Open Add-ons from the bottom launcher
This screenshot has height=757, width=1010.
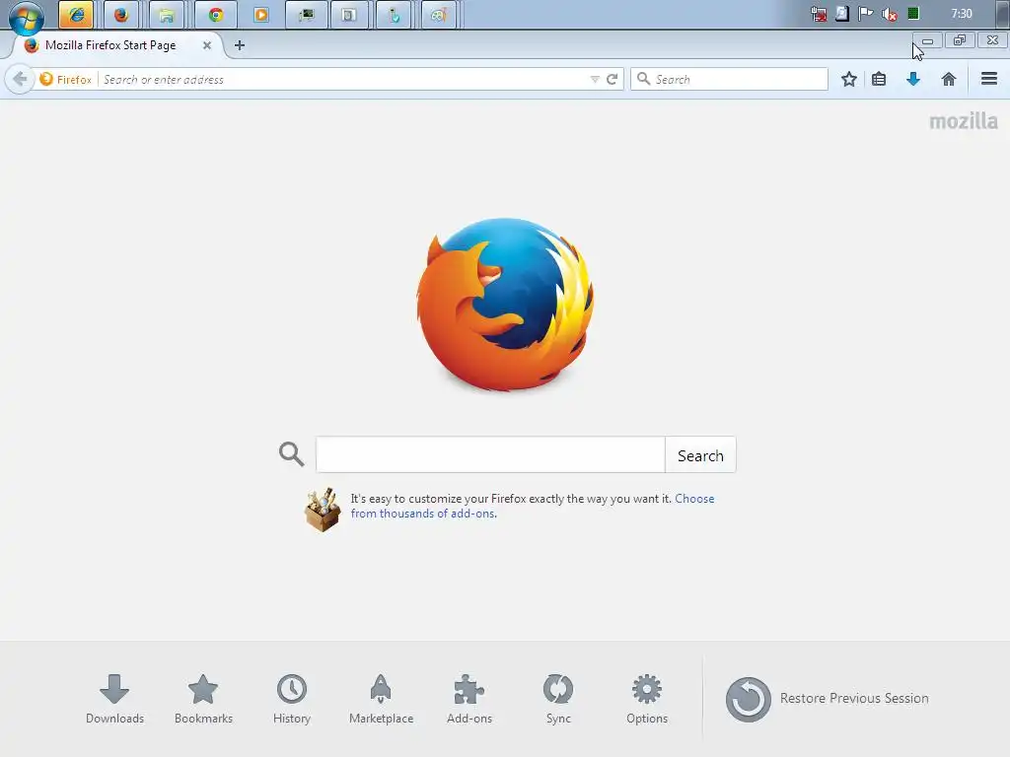(469, 699)
